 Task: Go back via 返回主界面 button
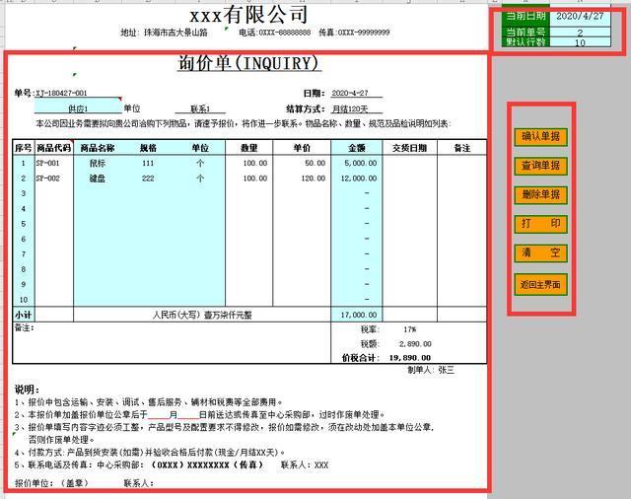[x=541, y=285]
